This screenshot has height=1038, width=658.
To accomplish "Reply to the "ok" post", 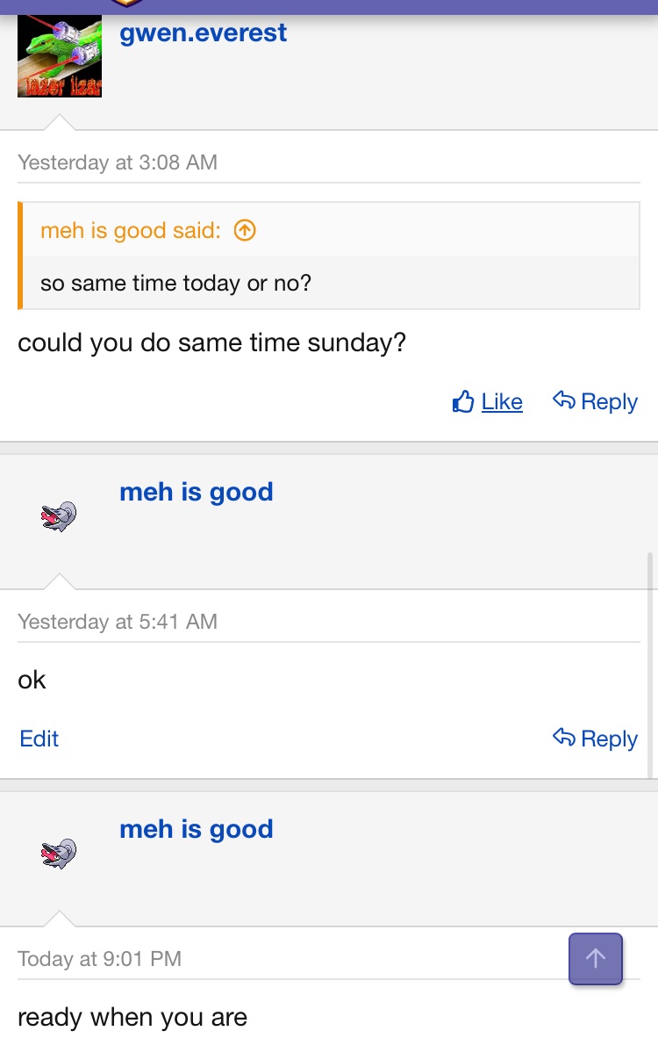I will tap(608, 739).
